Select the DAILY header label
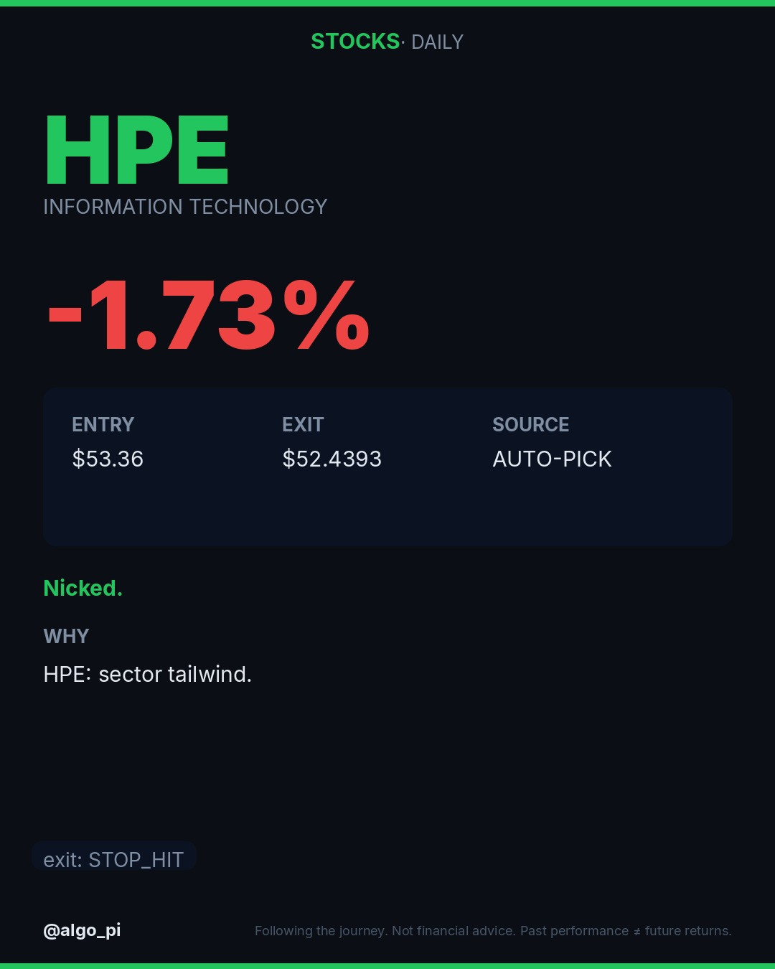 pyautogui.click(x=437, y=42)
